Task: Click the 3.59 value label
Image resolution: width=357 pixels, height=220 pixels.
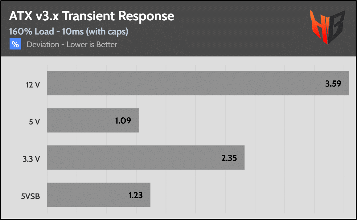Action: [333, 84]
